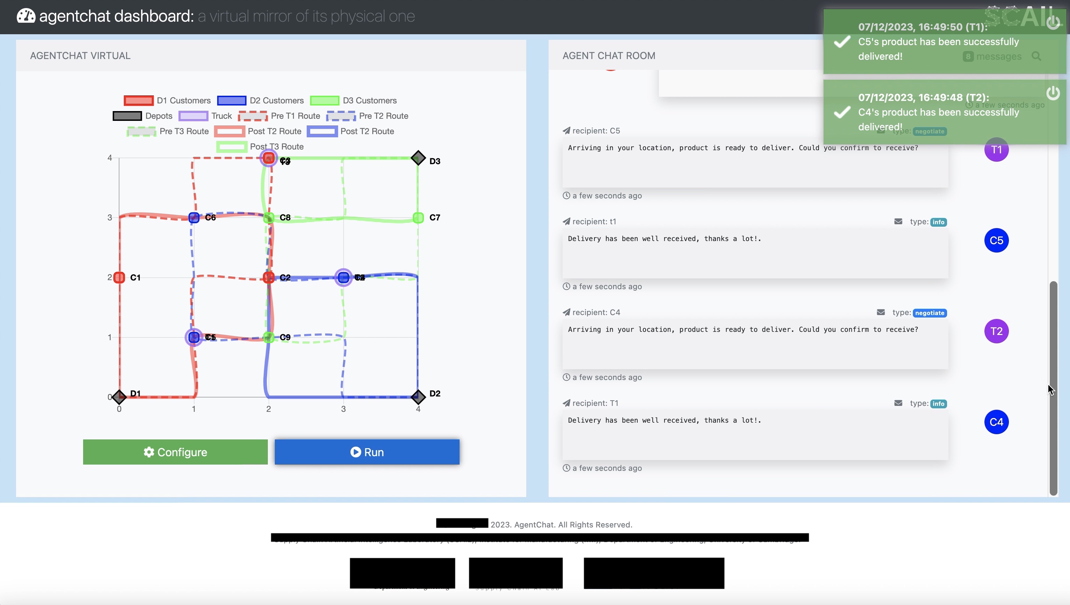Click the D3 Customers green swatch
The width and height of the screenshot is (1070, 605).
coord(324,101)
